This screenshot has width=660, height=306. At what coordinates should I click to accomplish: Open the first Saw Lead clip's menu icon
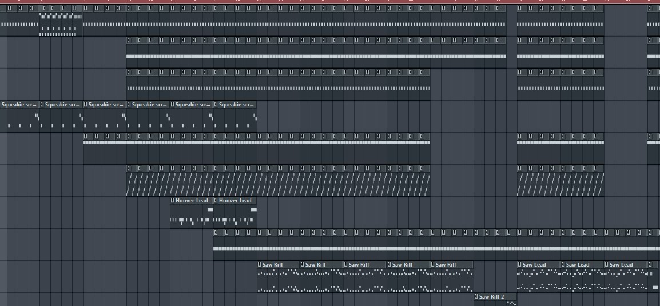(520, 265)
